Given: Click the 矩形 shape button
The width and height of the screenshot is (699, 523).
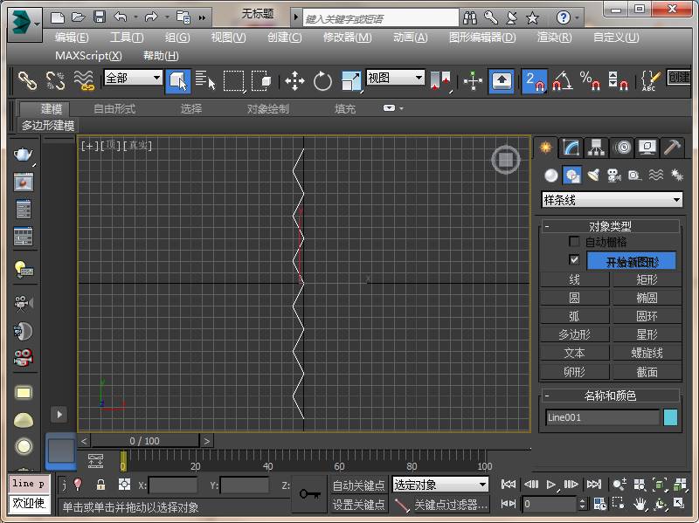Looking at the screenshot, I should coord(647,279).
